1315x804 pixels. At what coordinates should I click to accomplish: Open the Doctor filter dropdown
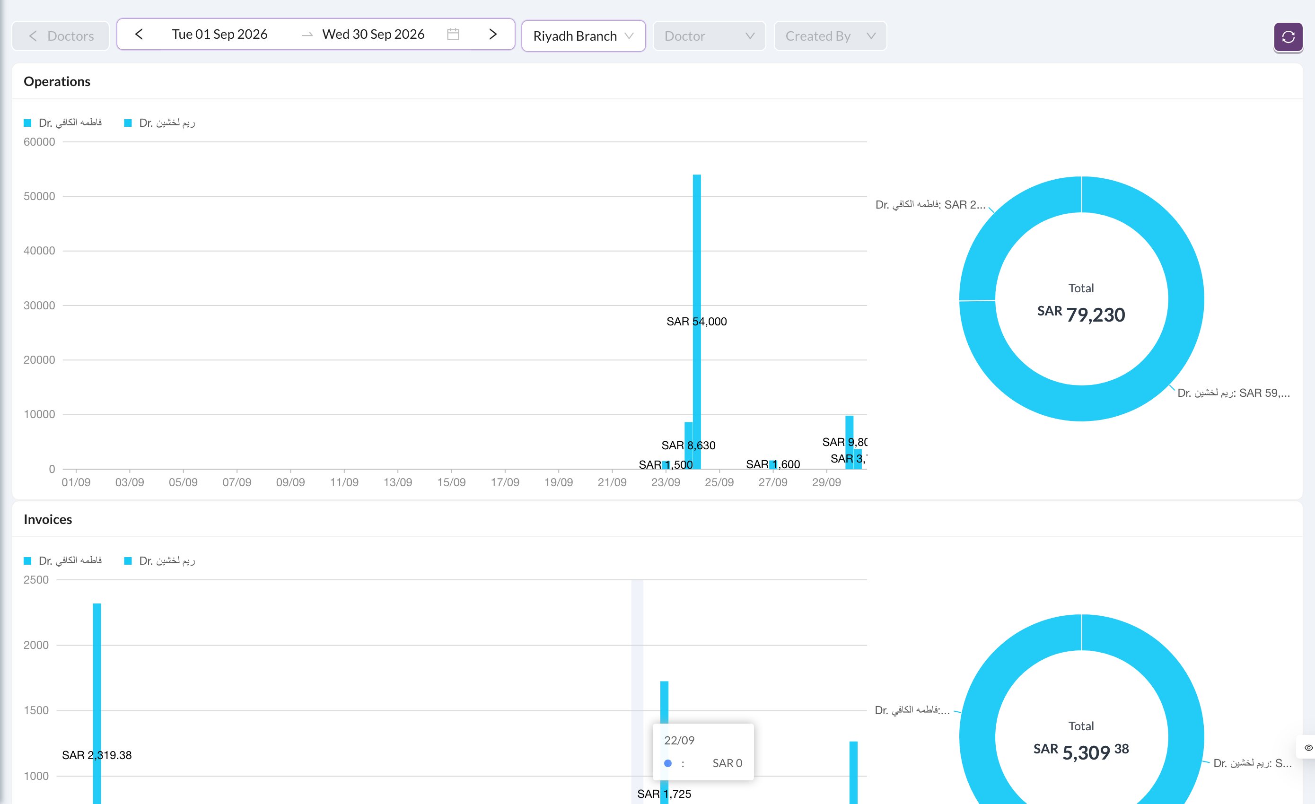point(709,36)
